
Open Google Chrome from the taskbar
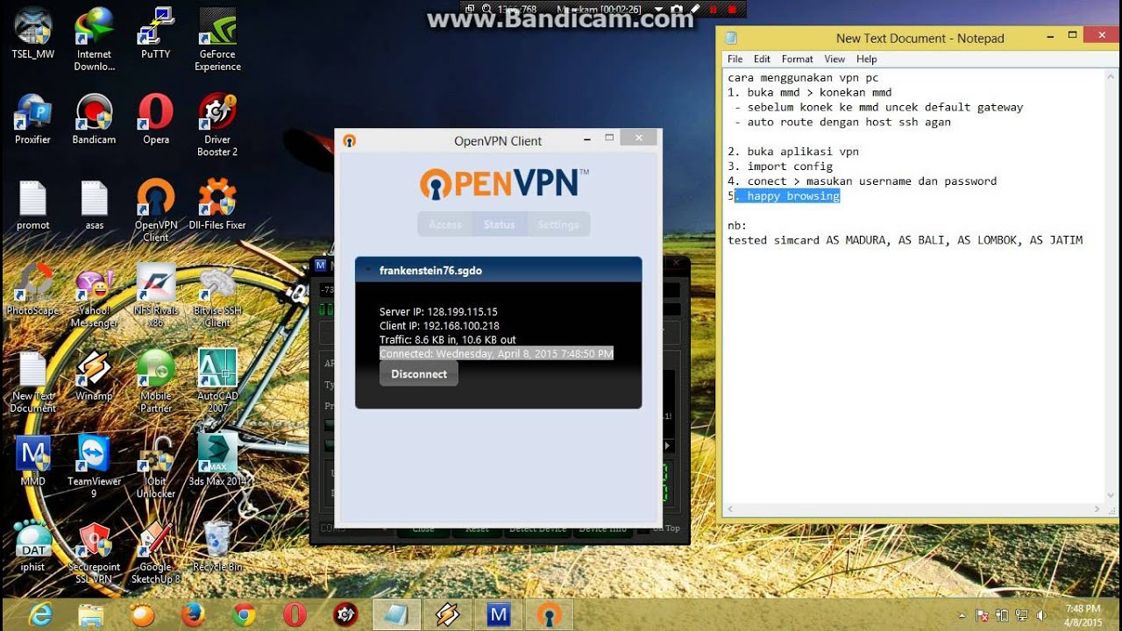(245, 614)
